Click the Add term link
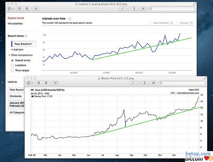 (18, 50)
